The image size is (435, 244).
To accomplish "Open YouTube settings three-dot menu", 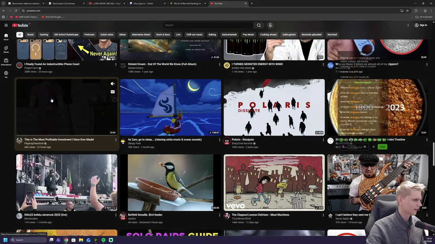I will (408, 25).
